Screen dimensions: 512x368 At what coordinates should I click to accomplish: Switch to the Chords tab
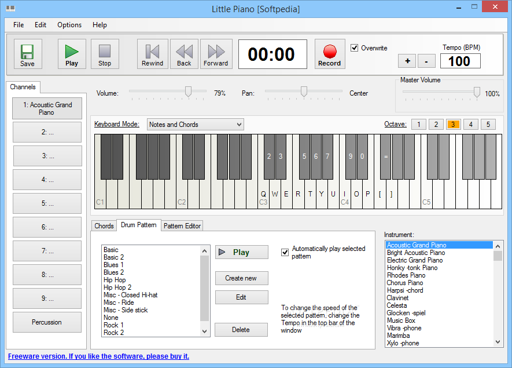coord(104,225)
